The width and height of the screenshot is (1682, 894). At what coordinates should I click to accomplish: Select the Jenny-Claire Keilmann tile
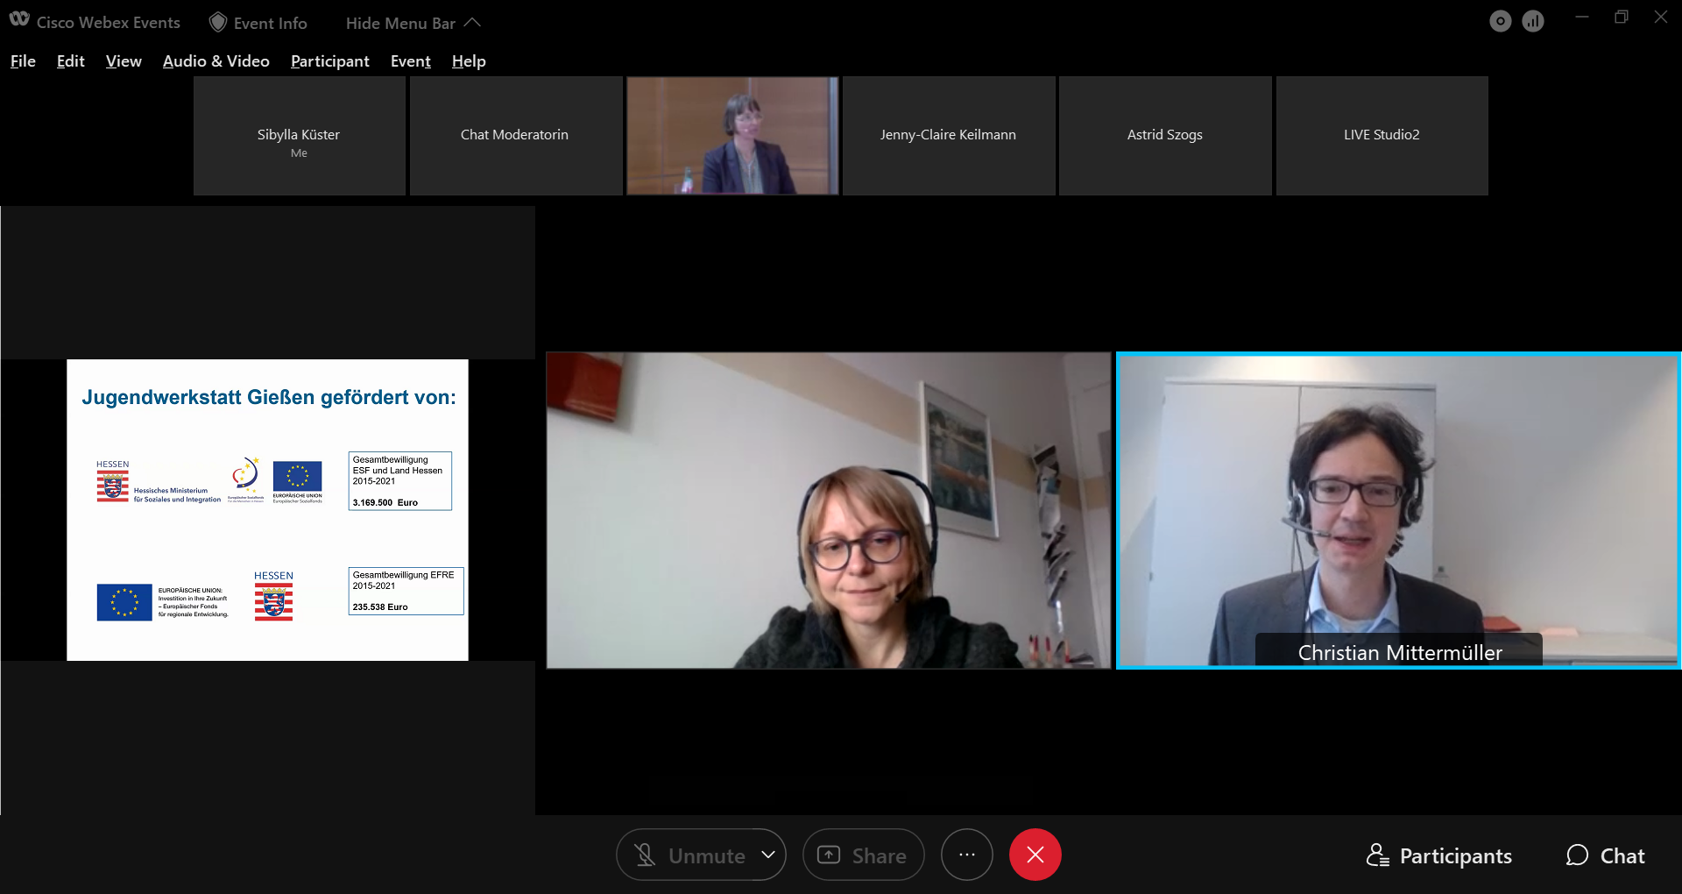click(x=949, y=136)
